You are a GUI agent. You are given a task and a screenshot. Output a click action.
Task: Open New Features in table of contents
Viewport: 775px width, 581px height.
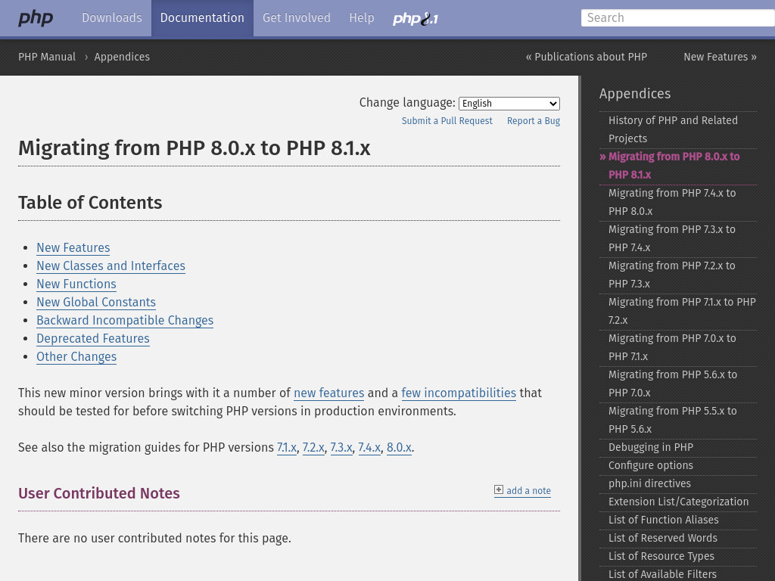coord(73,248)
